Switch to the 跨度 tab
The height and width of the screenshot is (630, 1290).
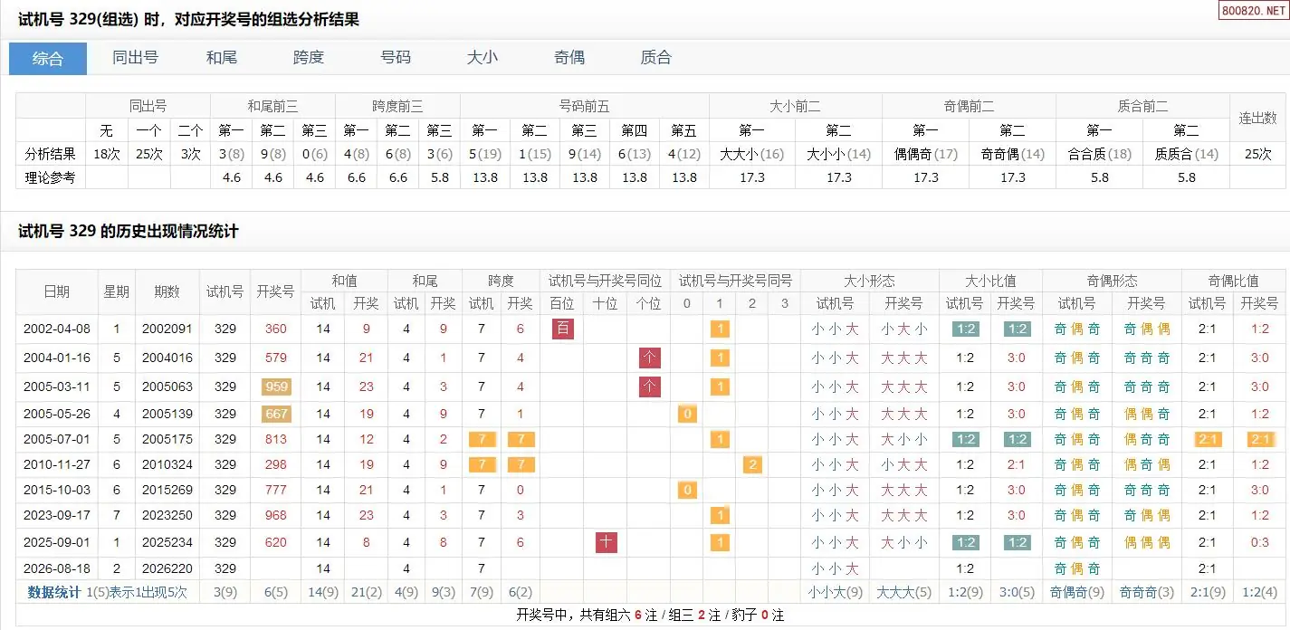coord(308,58)
